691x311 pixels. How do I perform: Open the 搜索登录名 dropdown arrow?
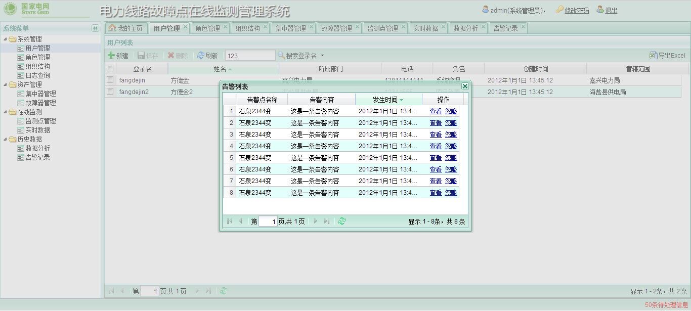(x=322, y=56)
